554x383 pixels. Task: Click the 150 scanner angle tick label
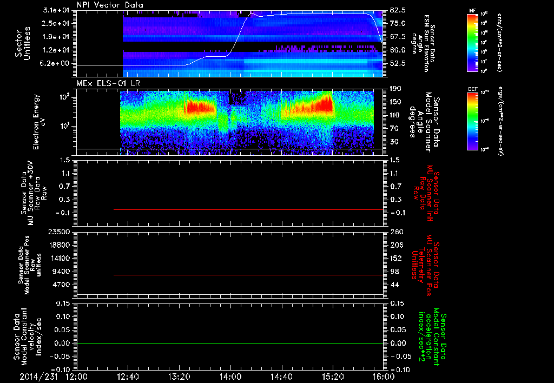[396, 102]
